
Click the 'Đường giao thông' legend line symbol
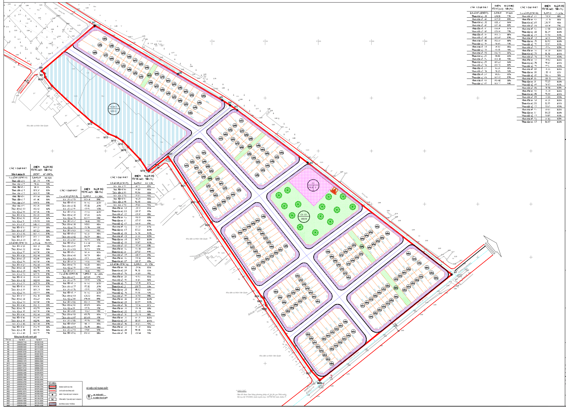53,404
